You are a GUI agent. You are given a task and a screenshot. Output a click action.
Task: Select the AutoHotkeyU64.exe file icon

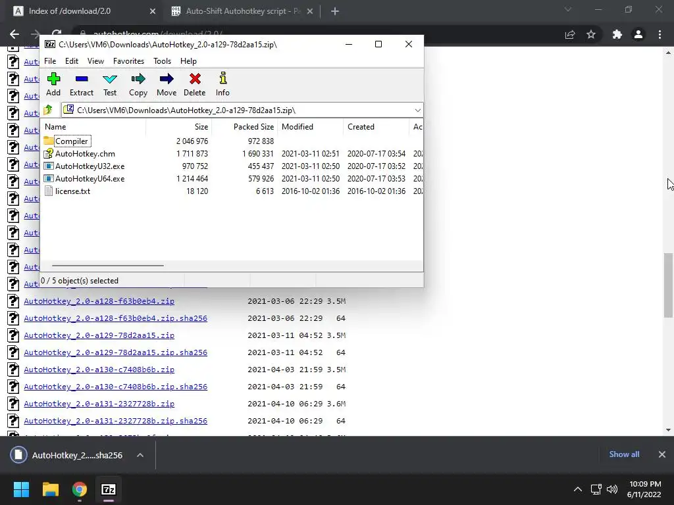pos(49,178)
